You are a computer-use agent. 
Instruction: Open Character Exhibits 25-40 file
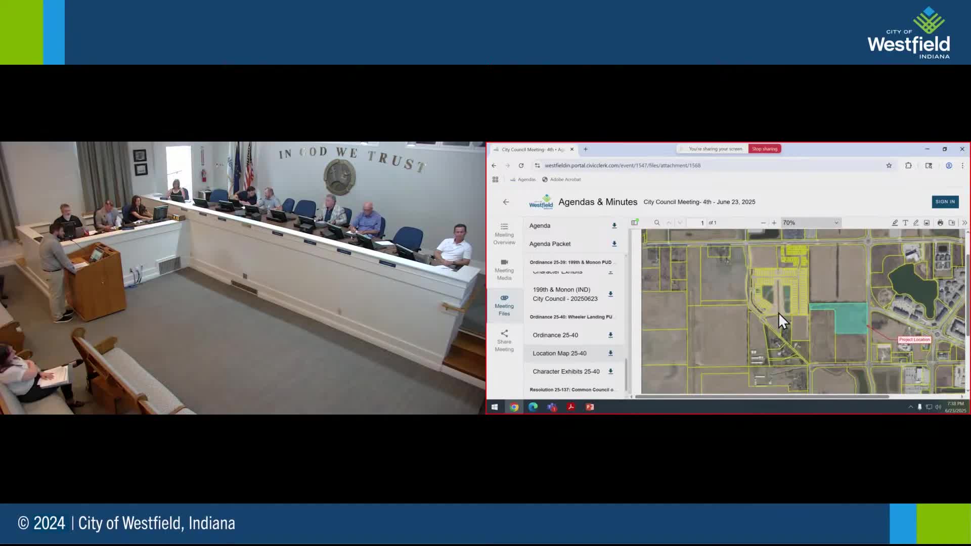pos(566,372)
